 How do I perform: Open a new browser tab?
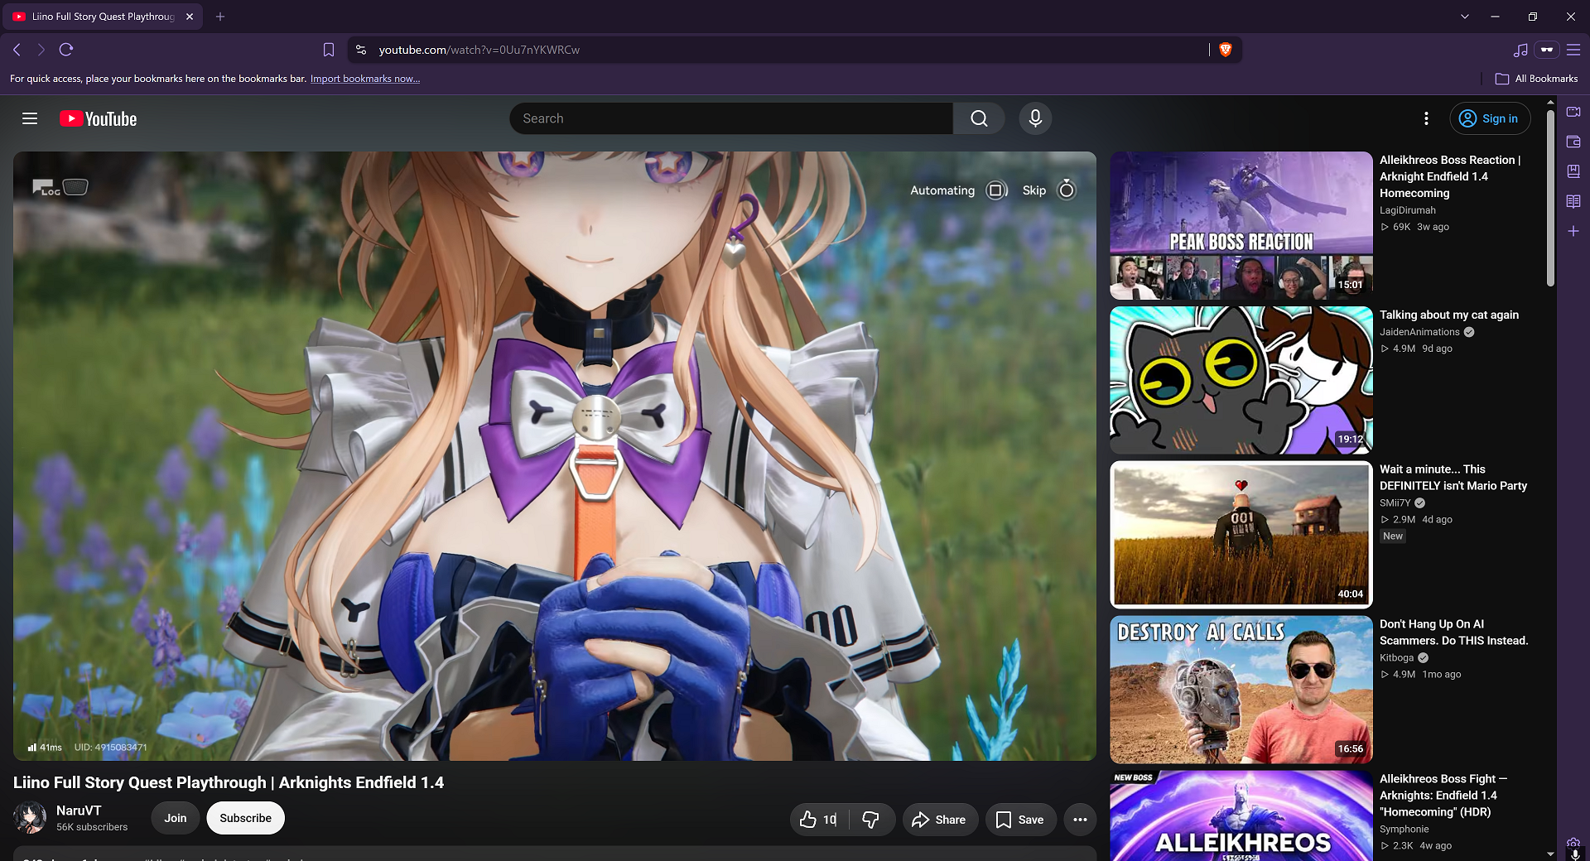click(220, 17)
